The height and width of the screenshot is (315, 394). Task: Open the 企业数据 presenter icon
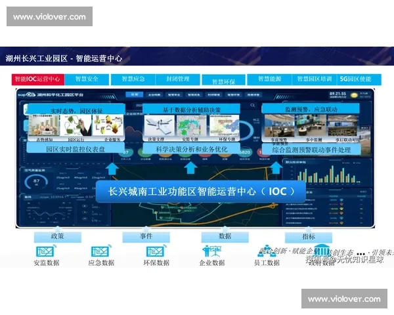click(211, 251)
